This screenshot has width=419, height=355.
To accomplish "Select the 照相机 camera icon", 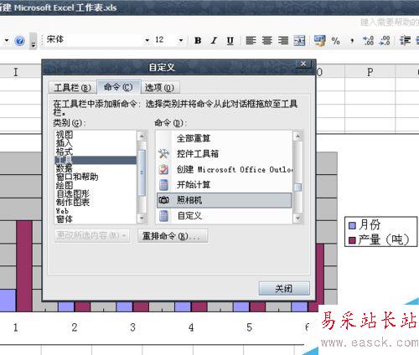I will click(163, 200).
